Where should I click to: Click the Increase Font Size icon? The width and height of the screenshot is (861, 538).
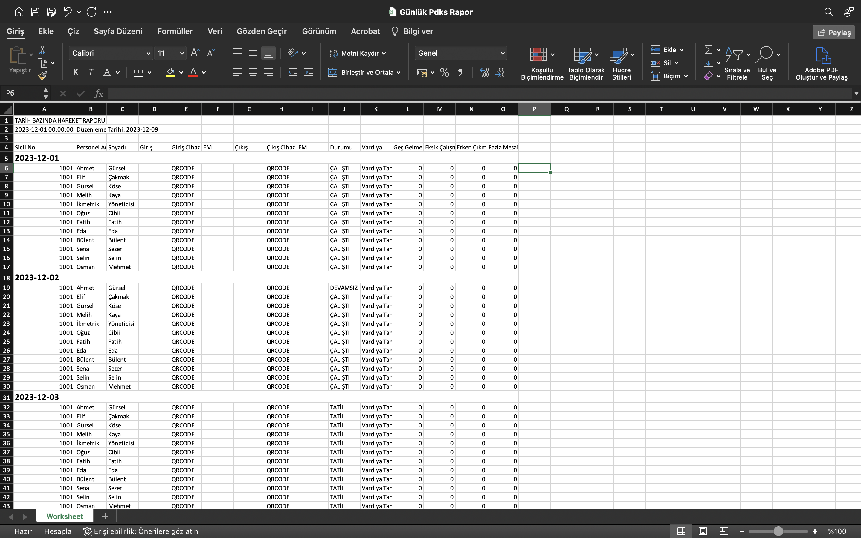point(195,53)
